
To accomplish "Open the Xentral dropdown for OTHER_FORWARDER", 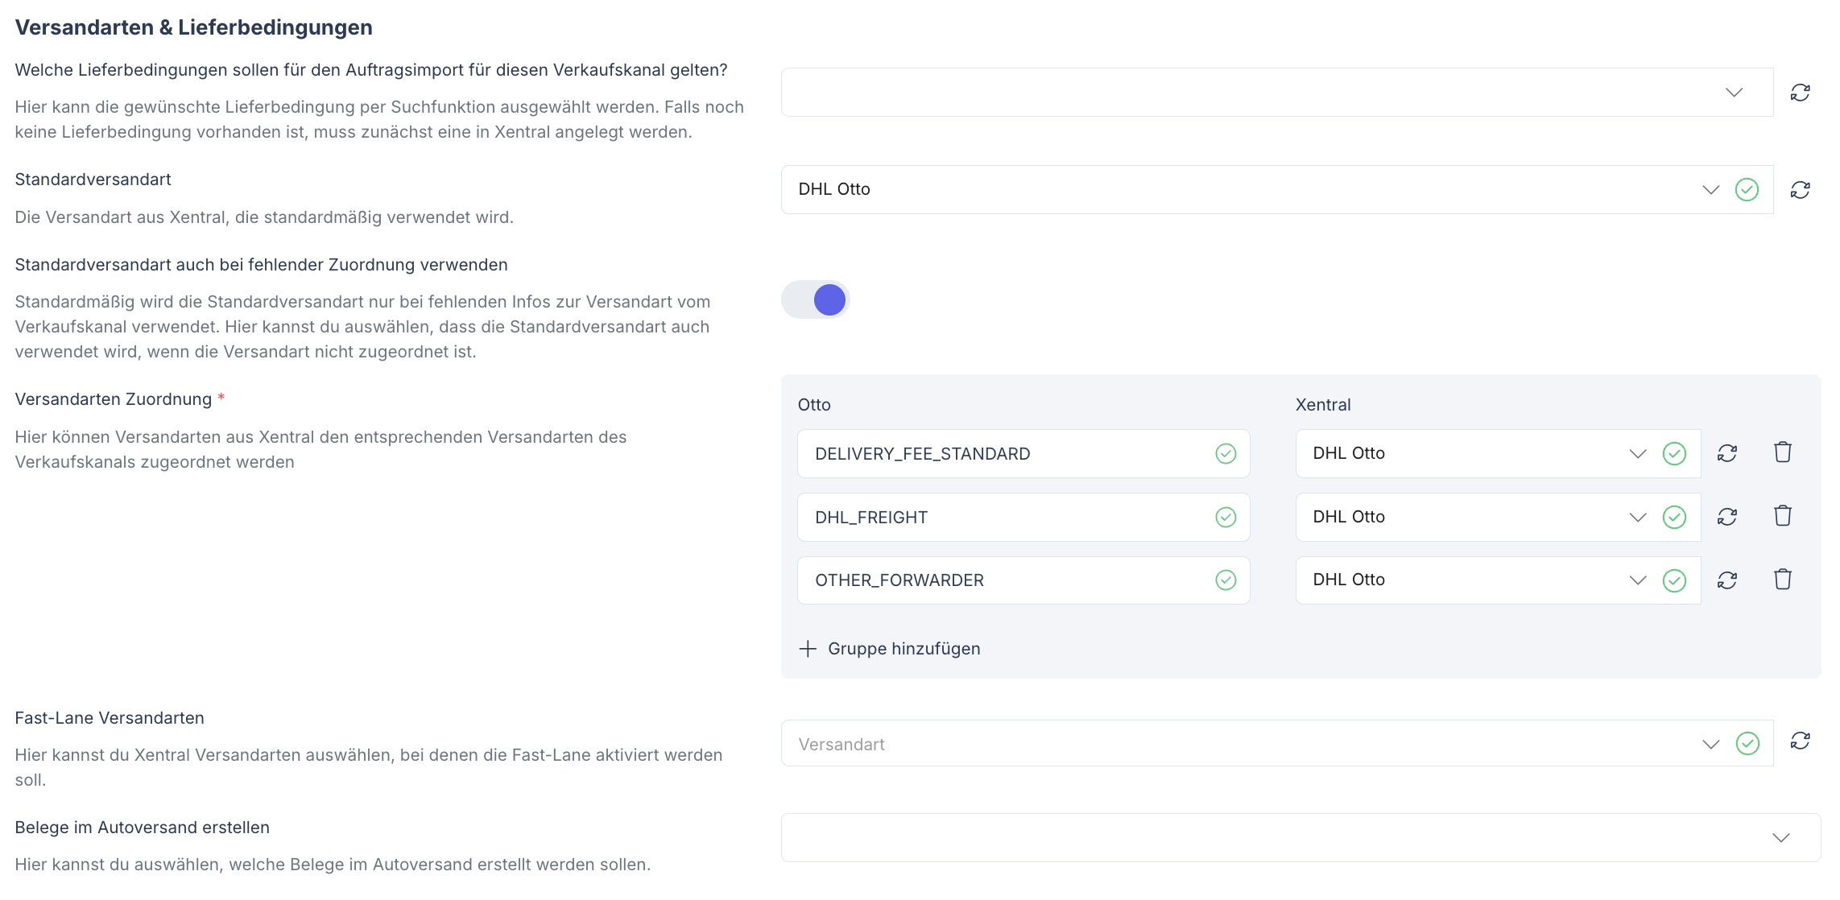I will 1637,579.
